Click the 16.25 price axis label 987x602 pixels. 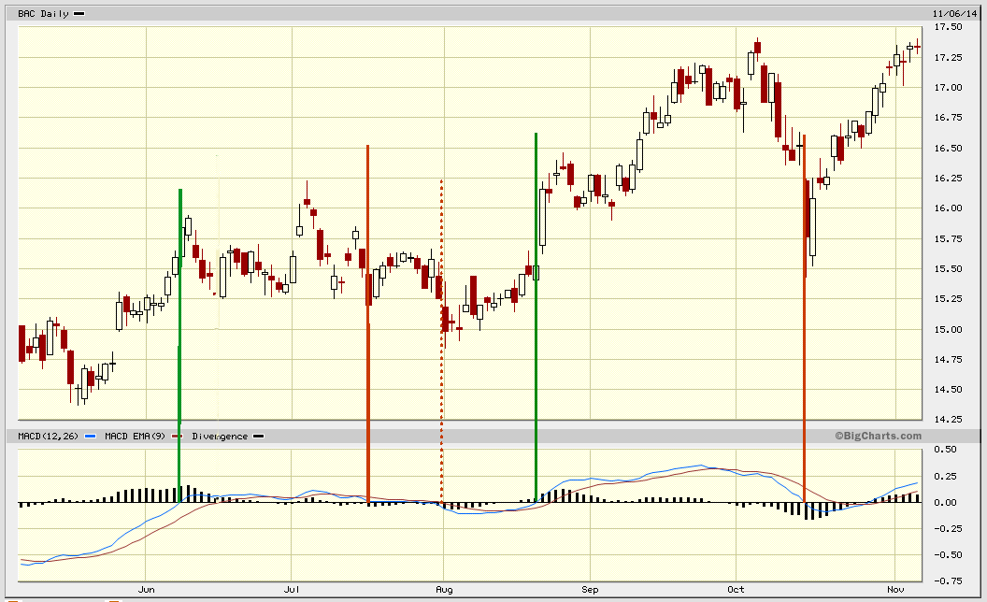[948, 179]
